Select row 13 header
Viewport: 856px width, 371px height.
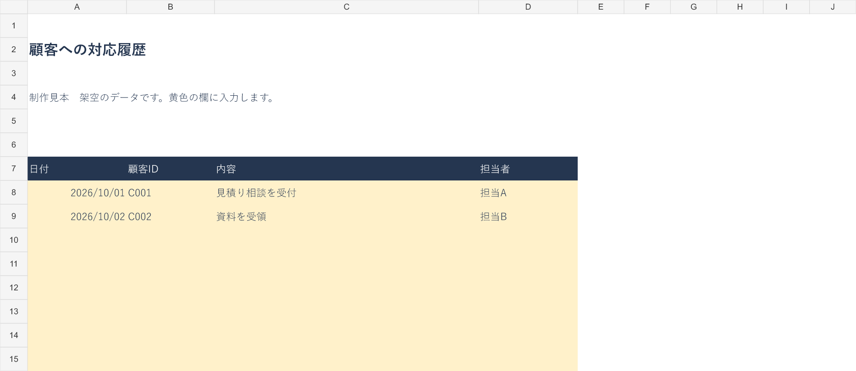(x=14, y=311)
